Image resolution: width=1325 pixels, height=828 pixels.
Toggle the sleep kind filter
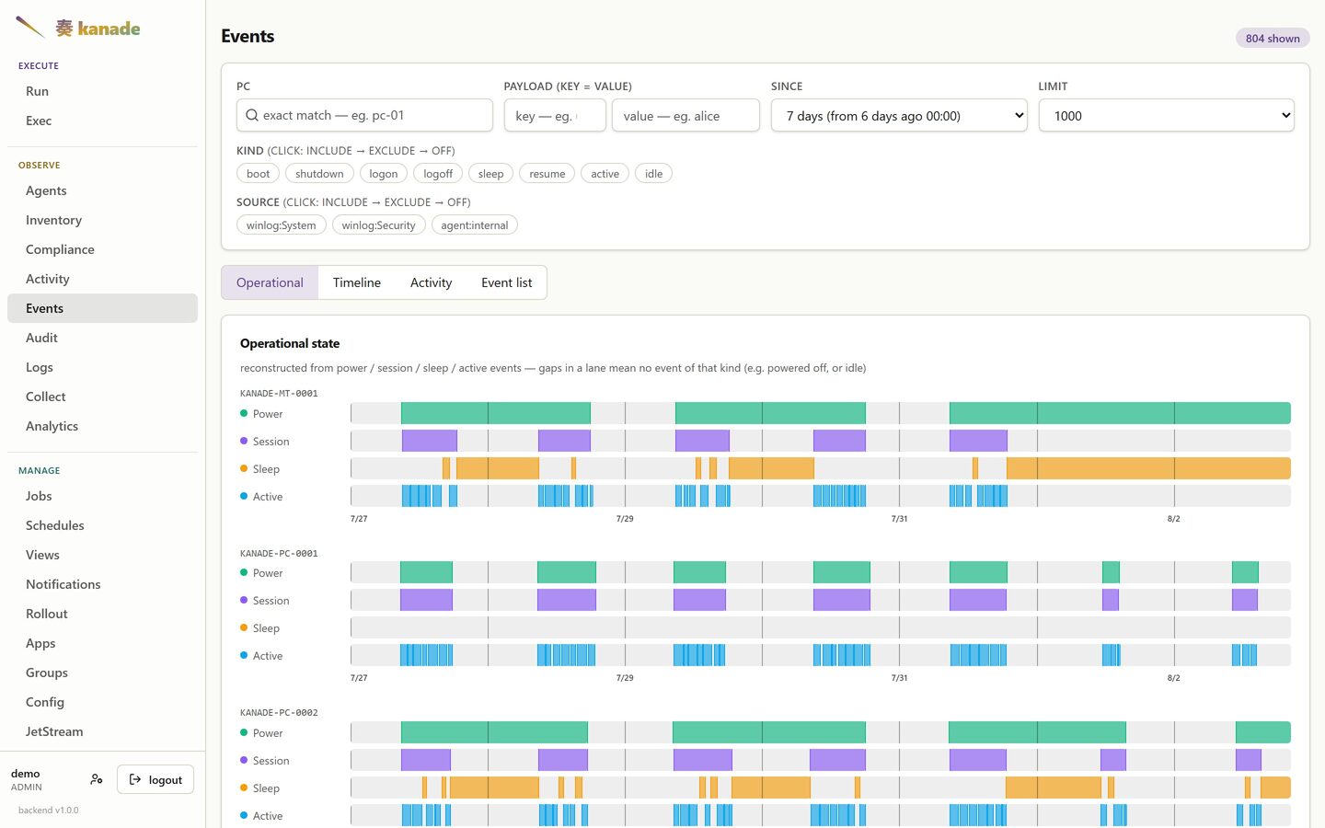(x=491, y=174)
